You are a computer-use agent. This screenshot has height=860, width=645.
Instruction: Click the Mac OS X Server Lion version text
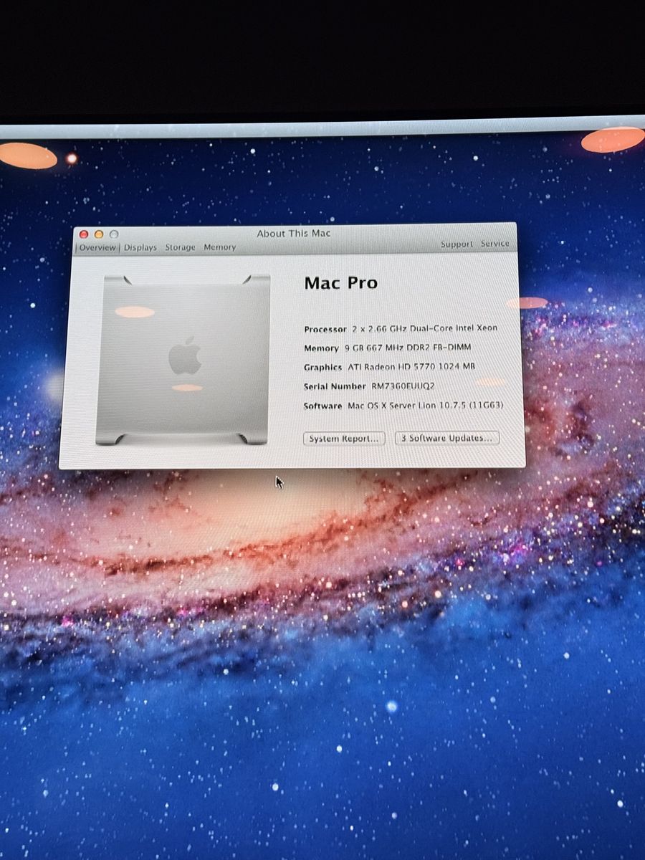[x=425, y=406]
